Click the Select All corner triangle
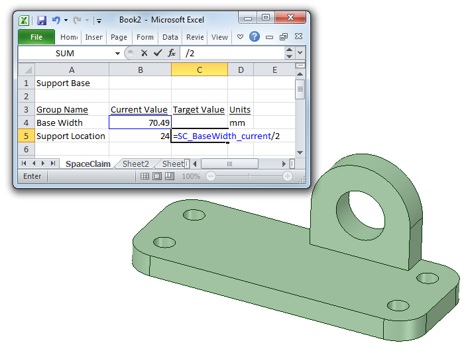464x345 pixels. 27,70
